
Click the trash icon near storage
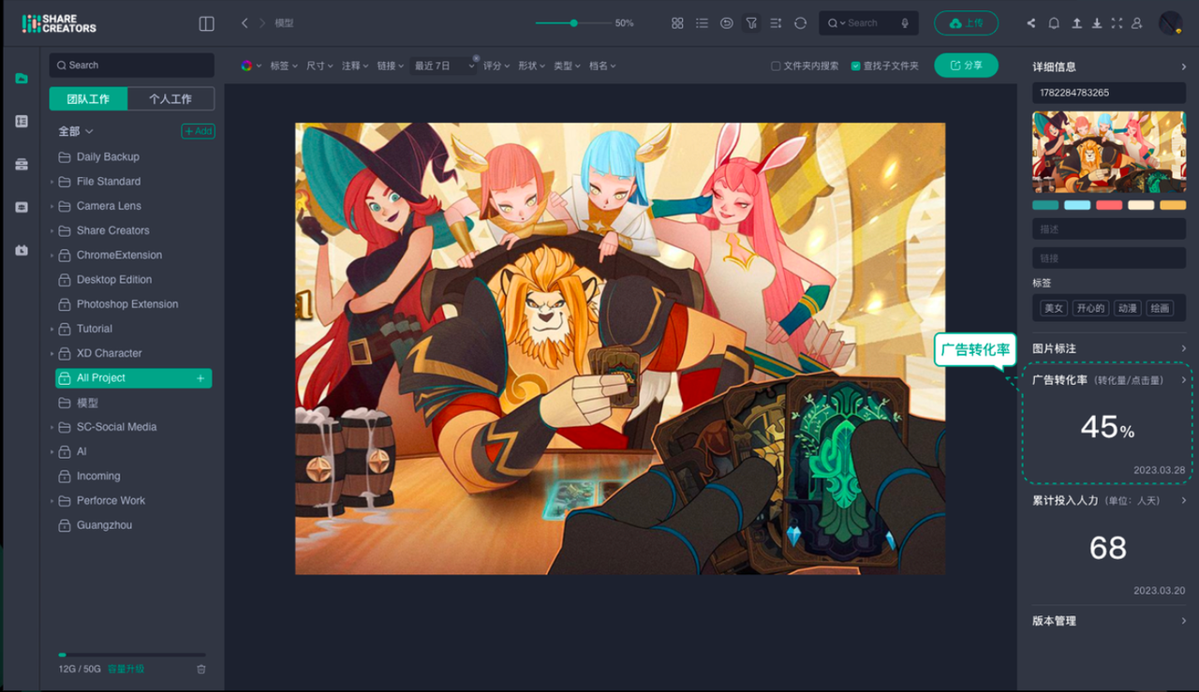201,670
